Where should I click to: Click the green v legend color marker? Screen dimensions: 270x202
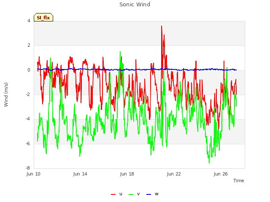[x=131, y=194]
